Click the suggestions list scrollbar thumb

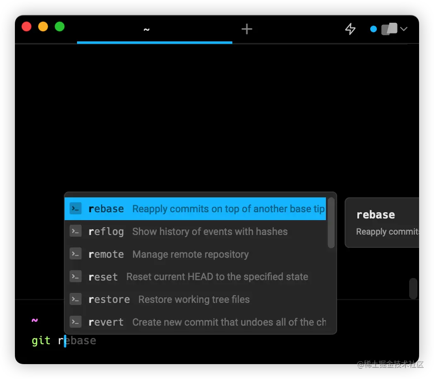click(331, 223)
